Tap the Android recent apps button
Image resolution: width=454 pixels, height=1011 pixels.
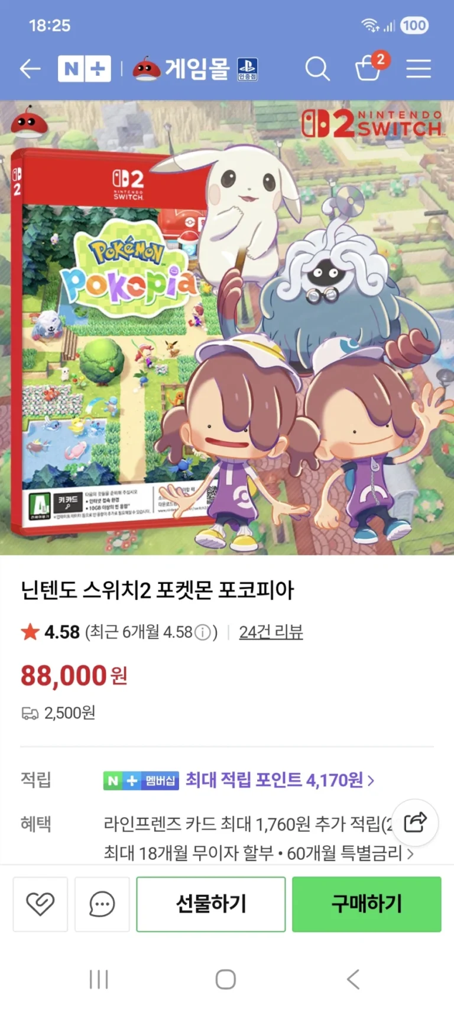99,979
